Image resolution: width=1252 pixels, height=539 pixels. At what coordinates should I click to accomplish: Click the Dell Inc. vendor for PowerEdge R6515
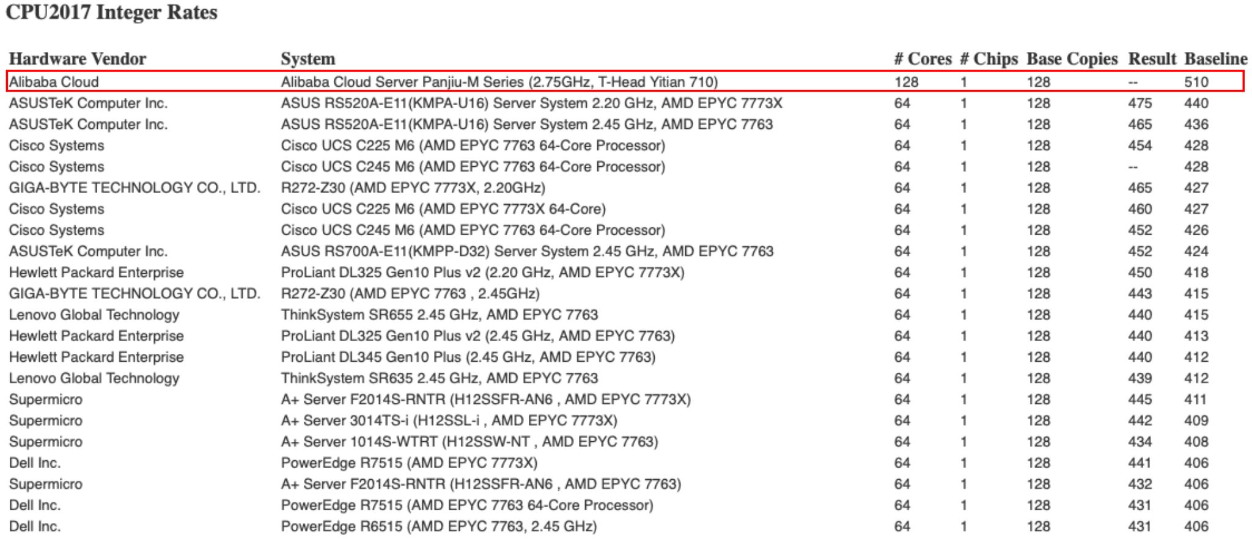34,527
